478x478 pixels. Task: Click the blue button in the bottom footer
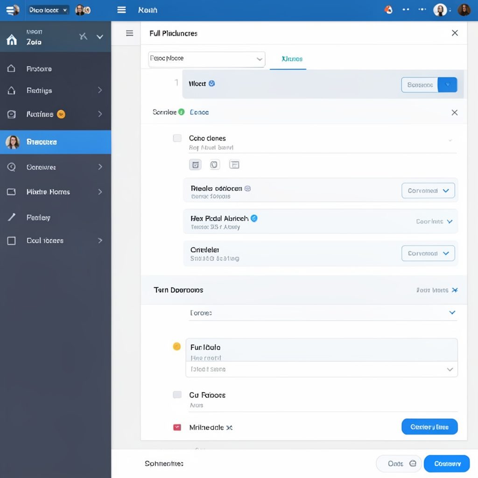(447, 464)
